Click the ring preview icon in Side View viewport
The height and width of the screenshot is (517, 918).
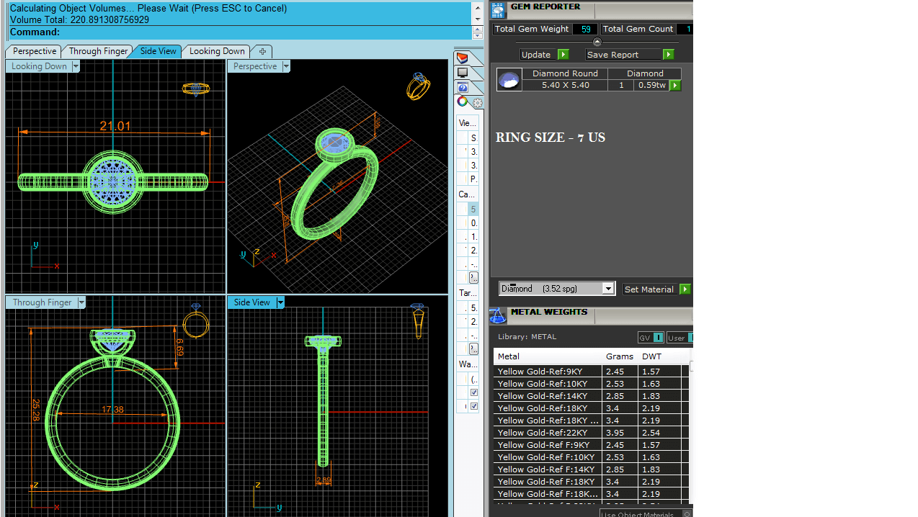[418, 321]
